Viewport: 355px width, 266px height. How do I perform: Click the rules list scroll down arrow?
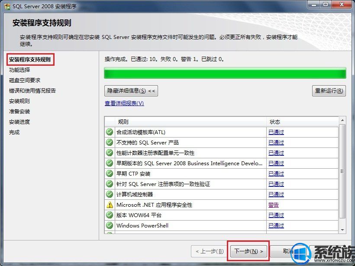coord(342,230)
